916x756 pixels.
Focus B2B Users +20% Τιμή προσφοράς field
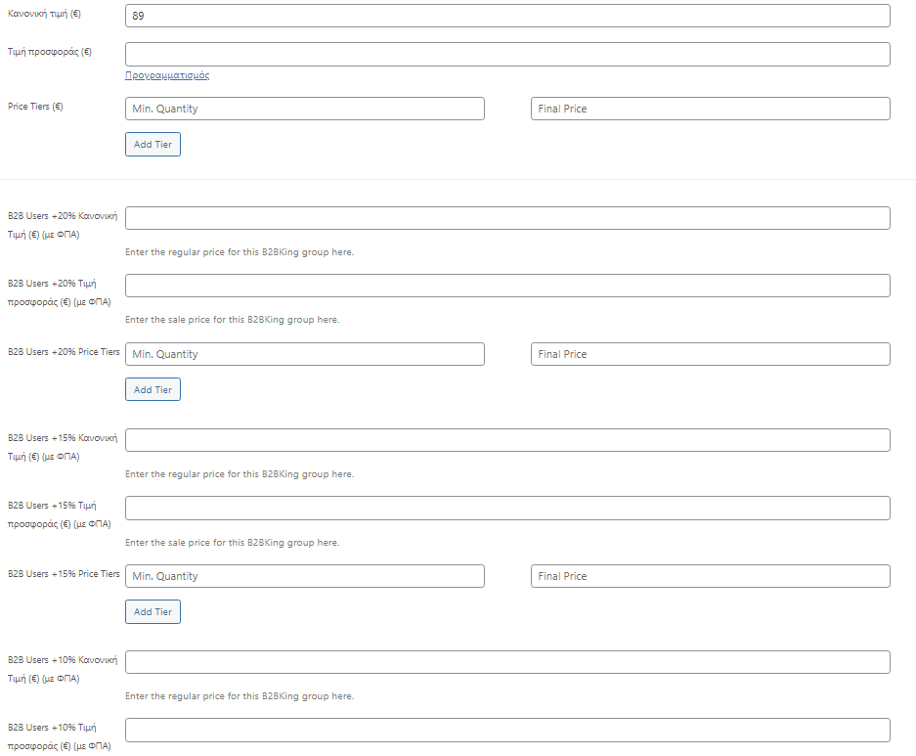coord(507,286)
